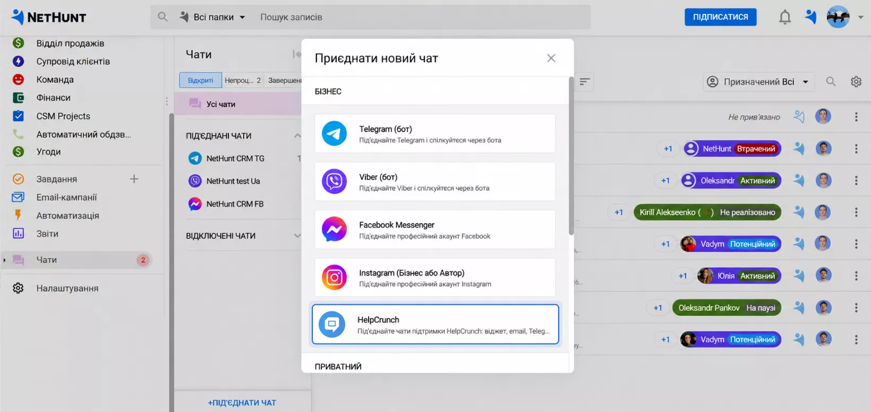This screenshot has width=871, height=412.
Task: Click +1 badge in NetHunt Втрачений row
Action: [668, 149]
